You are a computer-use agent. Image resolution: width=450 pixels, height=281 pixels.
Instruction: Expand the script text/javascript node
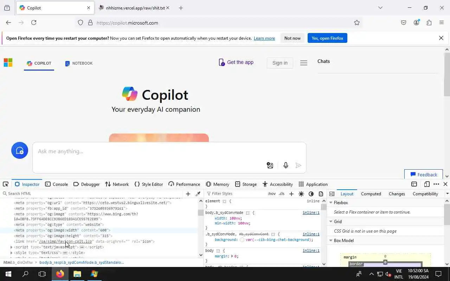pyautogui.click(x=11, y=247)
